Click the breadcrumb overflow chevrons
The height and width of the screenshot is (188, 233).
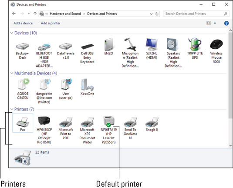(47, 14)
